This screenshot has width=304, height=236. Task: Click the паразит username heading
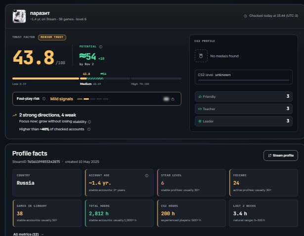click(40, 13)
